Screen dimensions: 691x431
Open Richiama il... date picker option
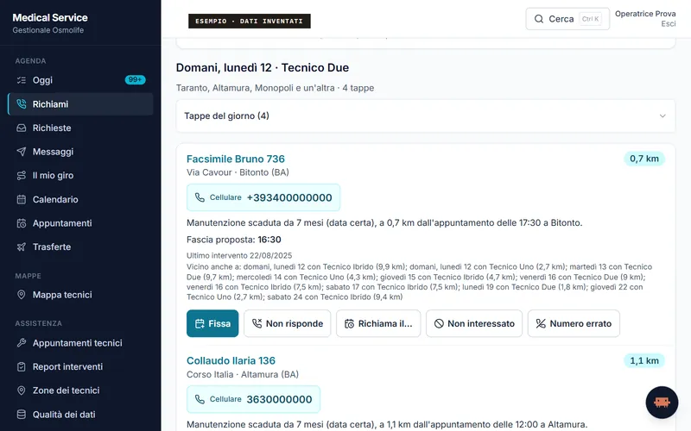(378, 324)
